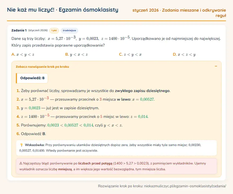This screenshot has width=233, height=194.
Task: Select answer option B. y < x < z
Action: (x=76, y=55)
